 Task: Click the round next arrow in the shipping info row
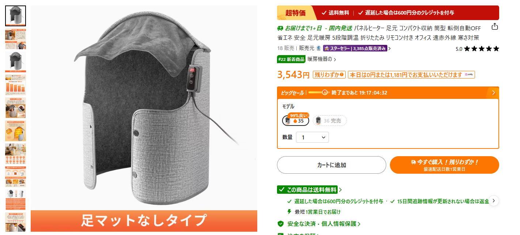(x=494, y=201)
